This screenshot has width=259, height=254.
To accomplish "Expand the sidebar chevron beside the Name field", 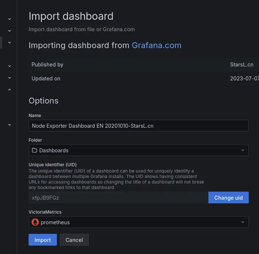I will click(x=10, y=125).
